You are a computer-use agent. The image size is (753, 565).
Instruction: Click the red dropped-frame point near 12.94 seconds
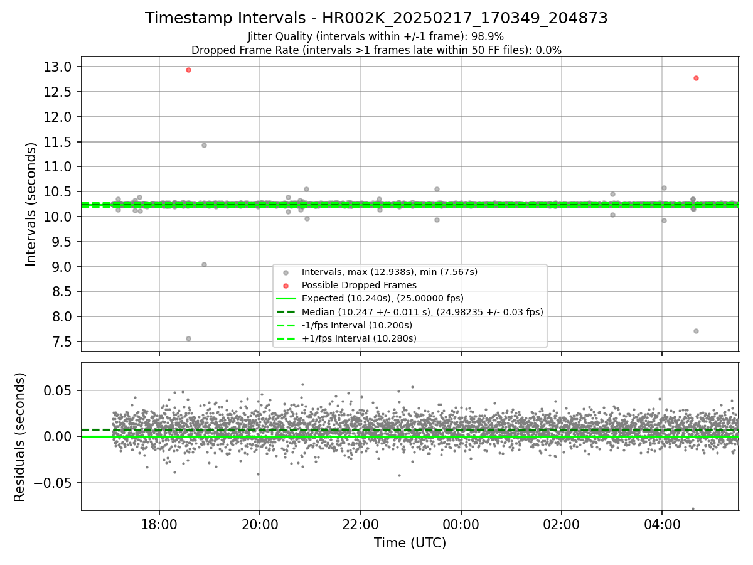188,70
